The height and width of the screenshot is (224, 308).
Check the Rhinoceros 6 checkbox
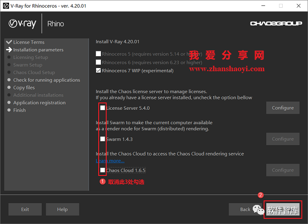[x=98, y=62]
